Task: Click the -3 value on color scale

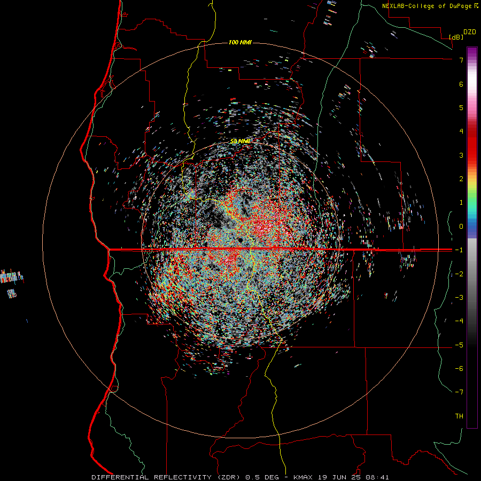Action: tap(459, 298)
